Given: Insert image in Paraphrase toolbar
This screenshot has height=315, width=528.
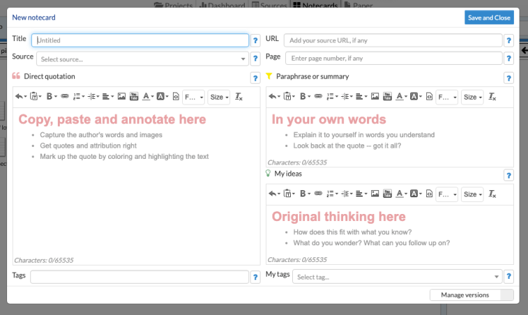Looking at the screenshot, I should click(375, 97).
